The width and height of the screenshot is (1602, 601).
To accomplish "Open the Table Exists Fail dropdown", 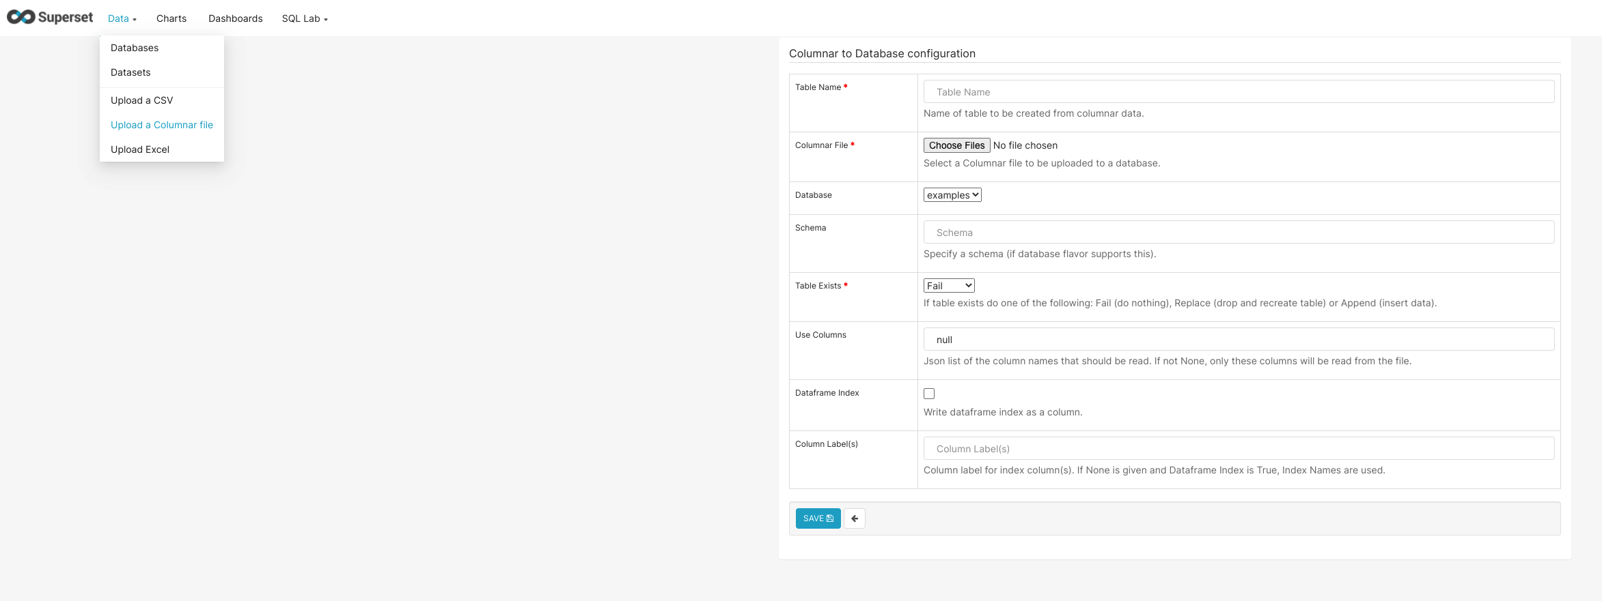I will pos(949,286).
